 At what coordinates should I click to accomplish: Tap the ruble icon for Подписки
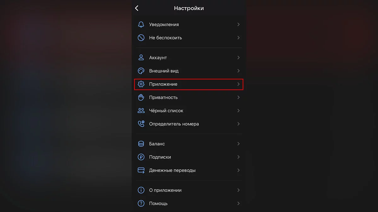(141, 157)
